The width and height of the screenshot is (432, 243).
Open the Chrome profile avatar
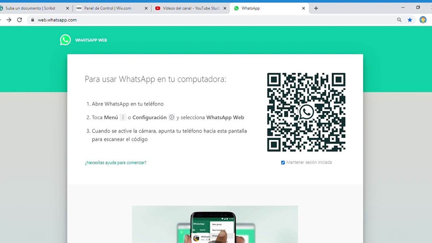click(423, 20)
